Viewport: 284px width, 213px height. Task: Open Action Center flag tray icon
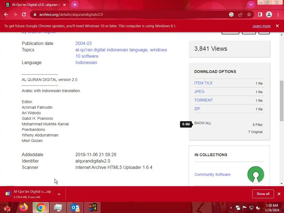245,207
